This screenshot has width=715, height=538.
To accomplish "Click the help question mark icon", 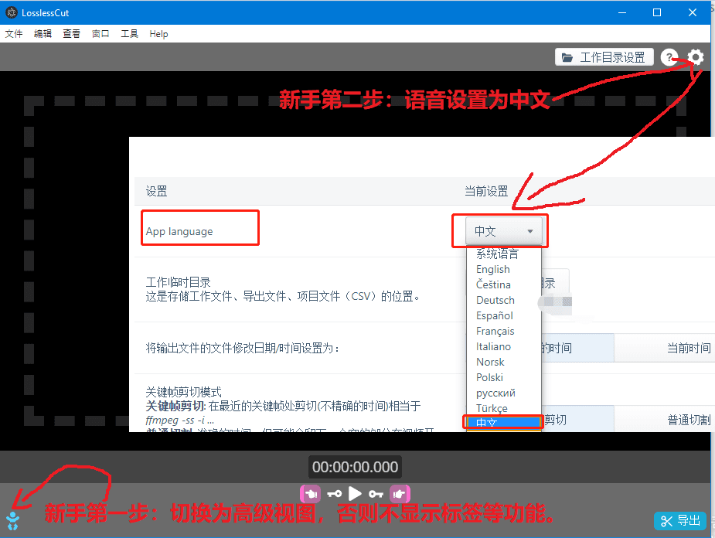I will click(669, 57).
